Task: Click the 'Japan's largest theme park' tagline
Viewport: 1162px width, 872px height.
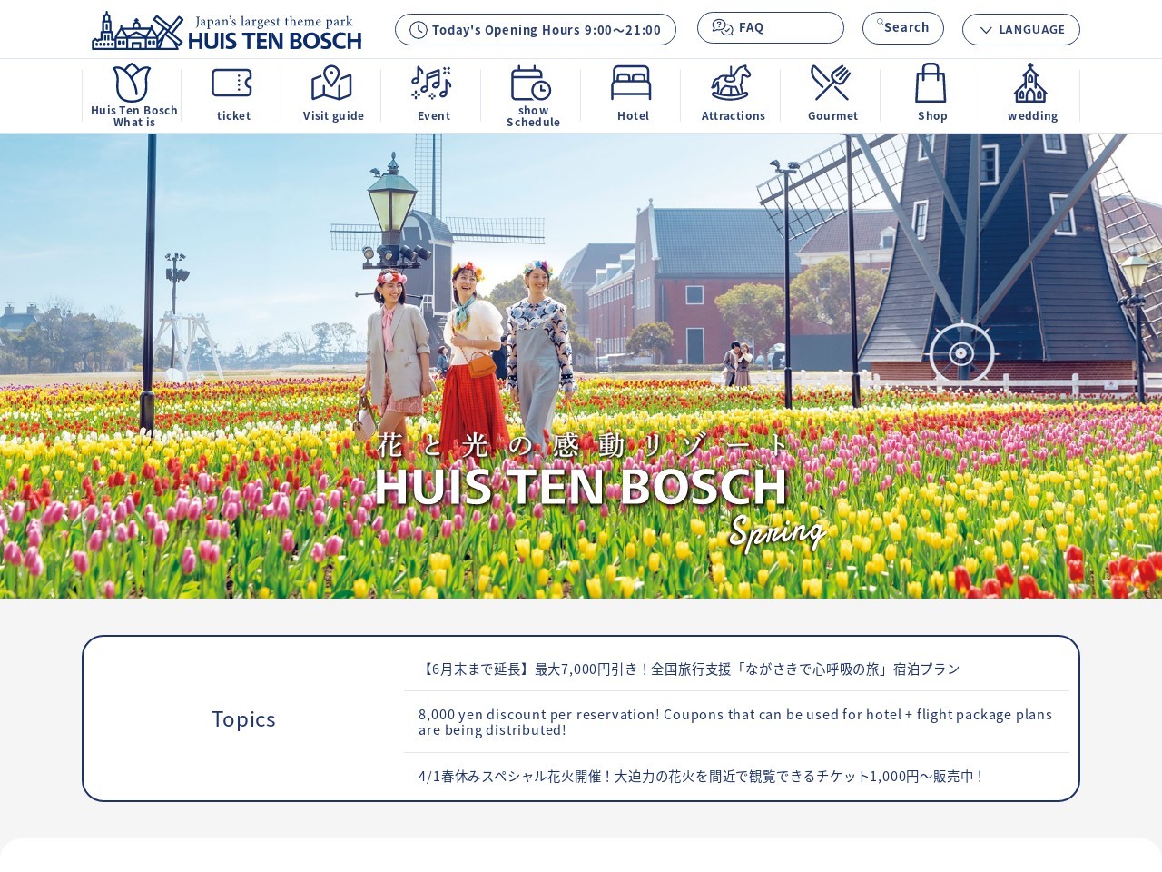Action: (x=274, y=21)
